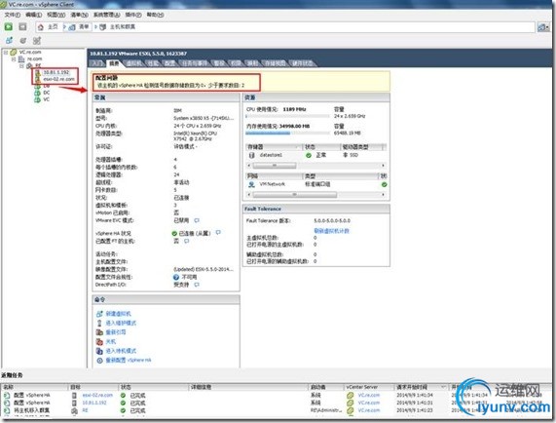This screenshot has height=423, width=556.
Task: Click the storage table horizontal scrollbar thumb
Action: (x=275, y=166)
